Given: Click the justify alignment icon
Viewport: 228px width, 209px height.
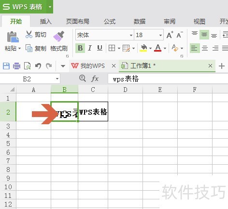Looking at the screenshot, I should click(225, 48).
